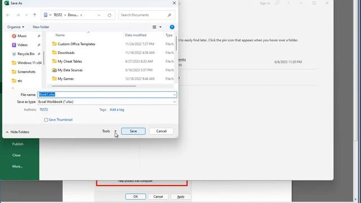This screenshot has height=203, width=361.
Task: Select Music in the navigation pane
Action: click(22, 36)
